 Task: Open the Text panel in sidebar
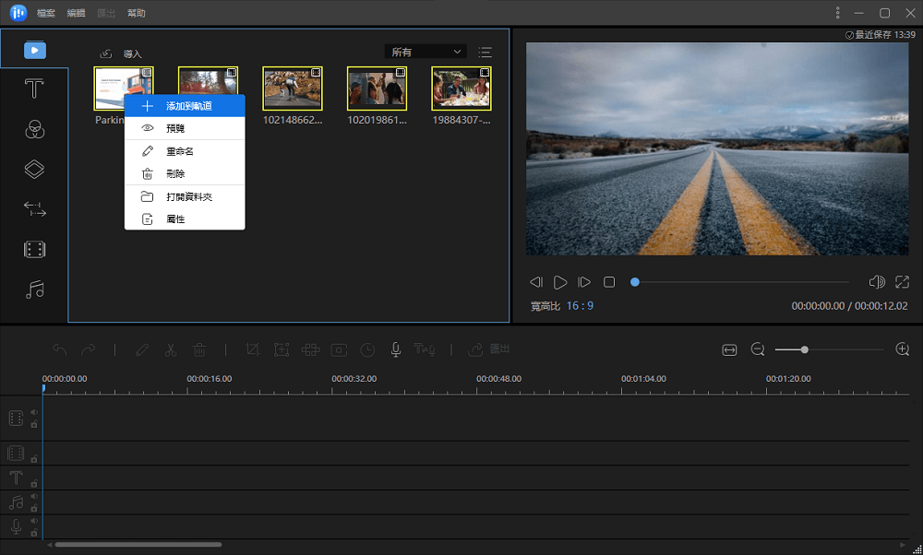coord(34,89)
